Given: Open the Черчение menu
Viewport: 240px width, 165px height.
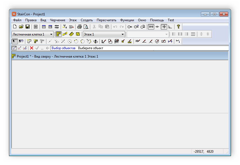Looking at the screenshot, I should tap(58, 20).
